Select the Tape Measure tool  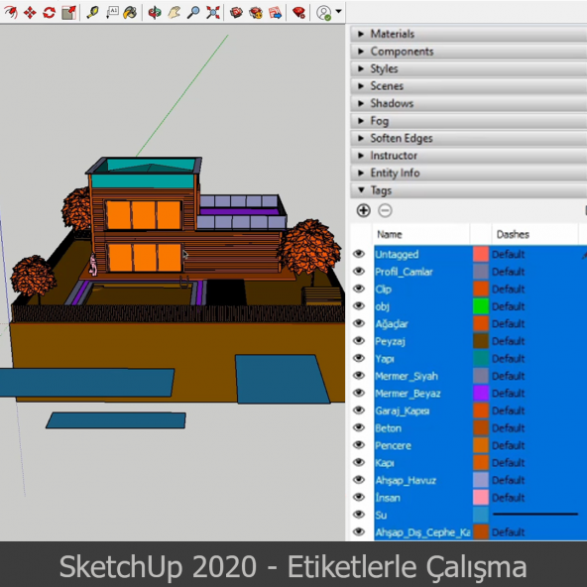[x=92, y=13]
